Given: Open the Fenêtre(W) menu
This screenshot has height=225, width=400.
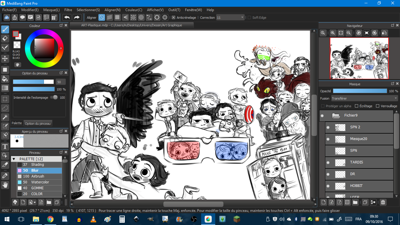Looking at the screenshot, I should 193,10.
